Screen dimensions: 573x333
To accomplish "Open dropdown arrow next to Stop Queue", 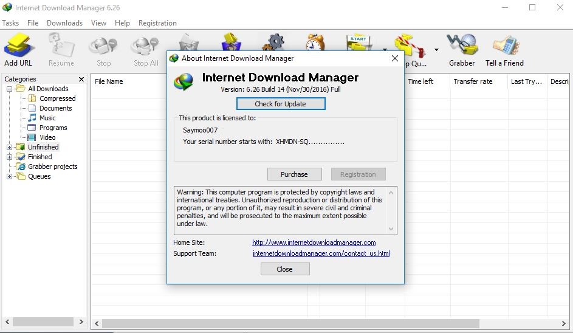I will click(x=436, y=49).
